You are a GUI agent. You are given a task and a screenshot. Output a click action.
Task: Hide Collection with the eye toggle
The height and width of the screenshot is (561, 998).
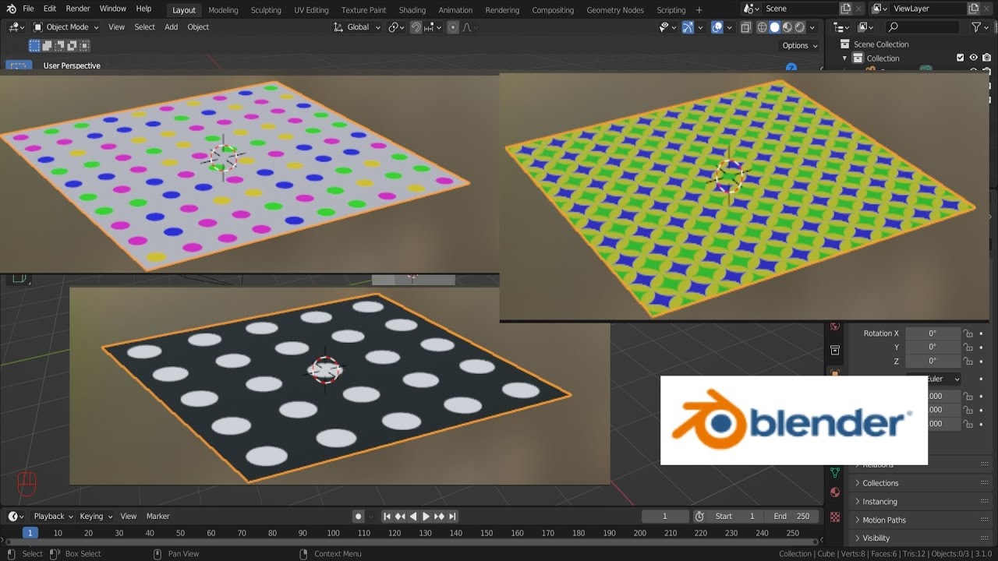[x=973, y=58]
